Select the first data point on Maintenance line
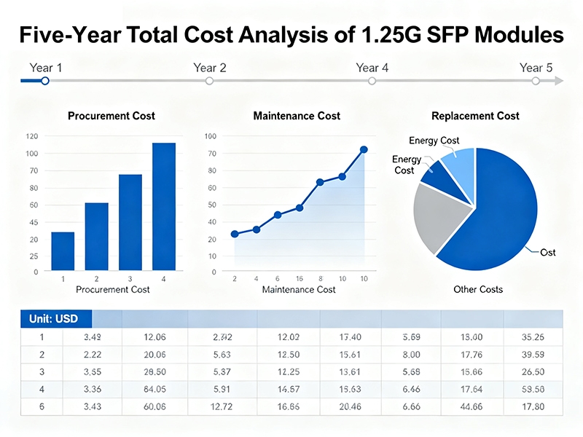The height and width of the screenshot is (437, 583). pyautogui.click(x=235, y=234)
